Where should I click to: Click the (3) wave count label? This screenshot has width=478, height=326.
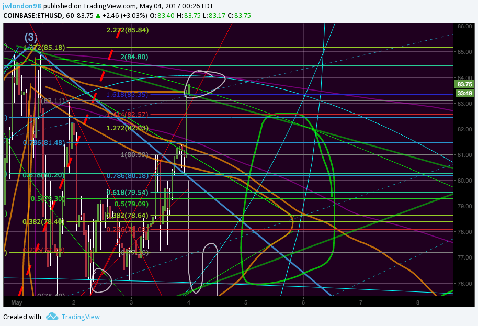[31, 38]
